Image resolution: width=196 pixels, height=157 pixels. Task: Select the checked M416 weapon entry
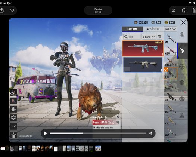point(171,73)
